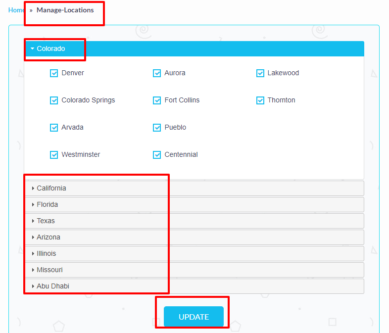Go to Home via breadcrumb link

pos(16,10)
